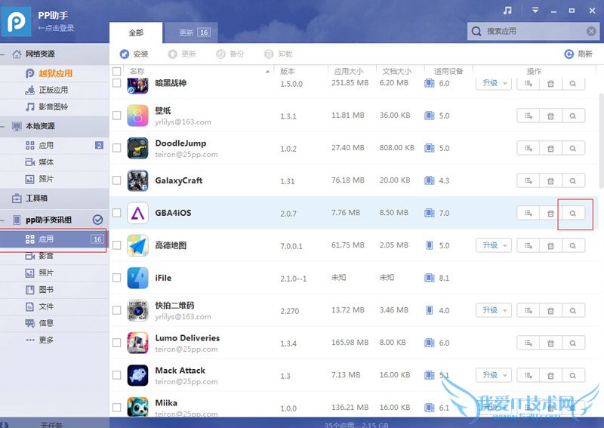Clear the search box with the X icon

pos(591,31)
